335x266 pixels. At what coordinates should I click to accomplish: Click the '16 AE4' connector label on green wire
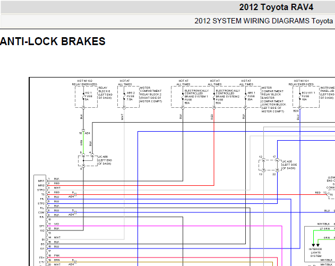84,133
